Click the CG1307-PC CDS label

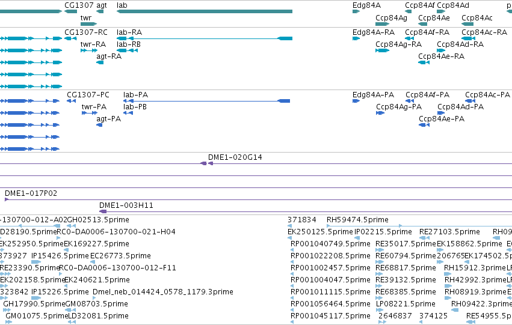[x=88, y=95]
